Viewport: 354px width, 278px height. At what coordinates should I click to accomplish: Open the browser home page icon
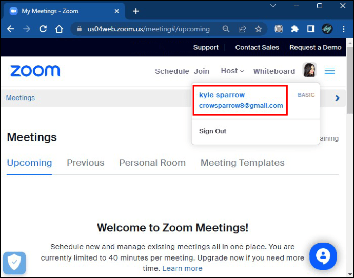click(x=59, y=29)
